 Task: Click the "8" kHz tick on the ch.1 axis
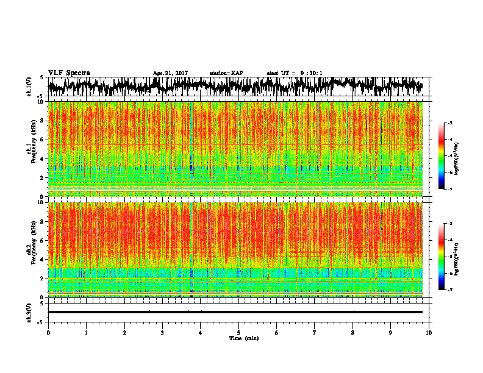(x=42, y=121)
